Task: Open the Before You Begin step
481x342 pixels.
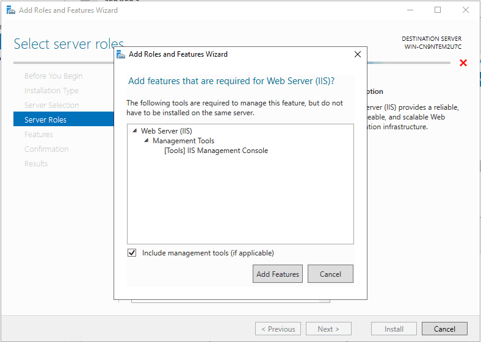Action: (53, 76)
